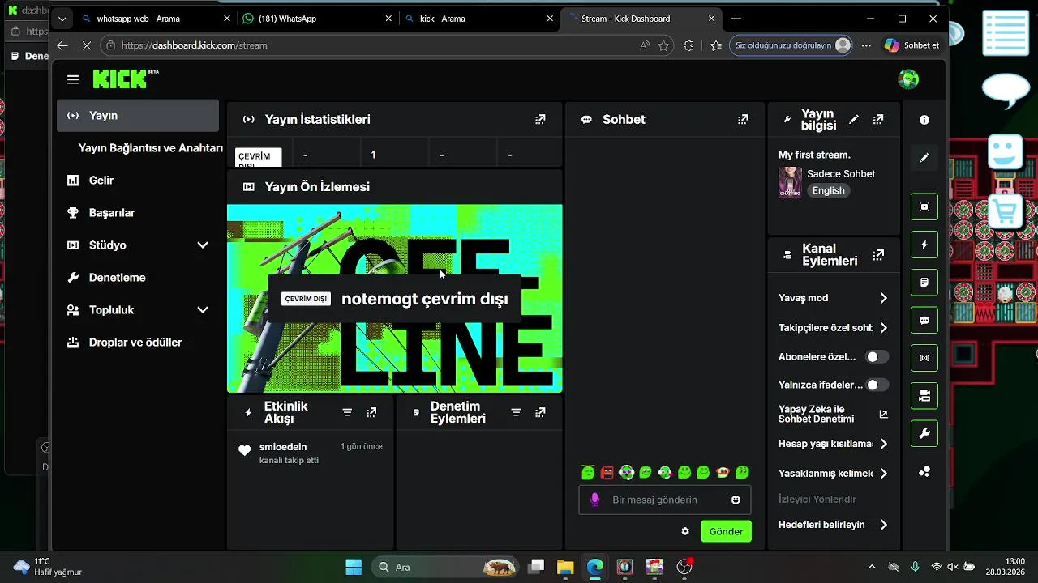Open the weather widget showing 11°C
The width and height of the screenshot is (1038, 583).
click(x=49, y=567)
